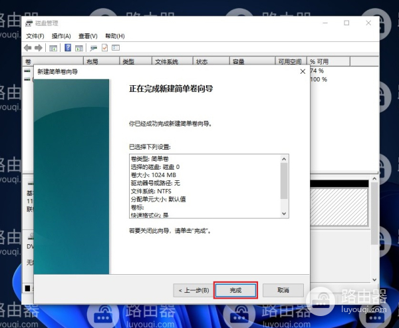Sort by the 文件系统 column header

pyautogui.click(x=172, y=62)
